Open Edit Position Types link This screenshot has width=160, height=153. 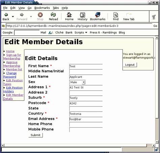pos(13,82)
